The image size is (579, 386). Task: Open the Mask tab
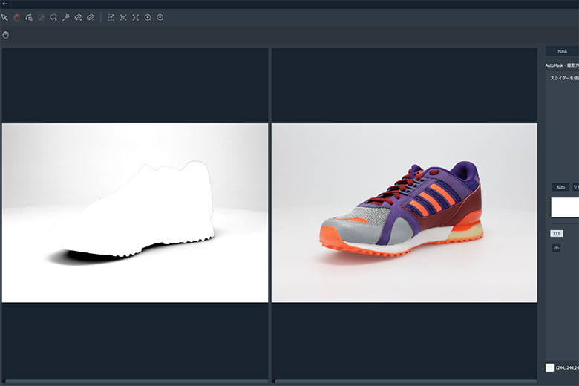[x=562, y=51]
